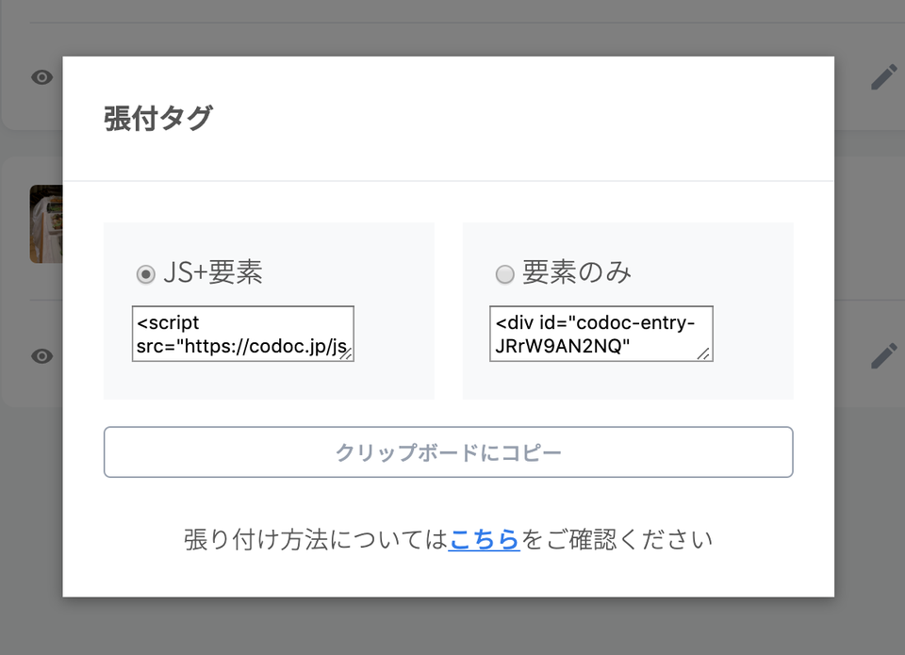The height and width of the screenshot is (655, 905).
Task: Click the 張り付け方法については instruction text
Action: 316,540
